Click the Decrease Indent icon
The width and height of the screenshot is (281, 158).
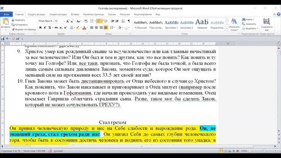click(x=112, y=21)
